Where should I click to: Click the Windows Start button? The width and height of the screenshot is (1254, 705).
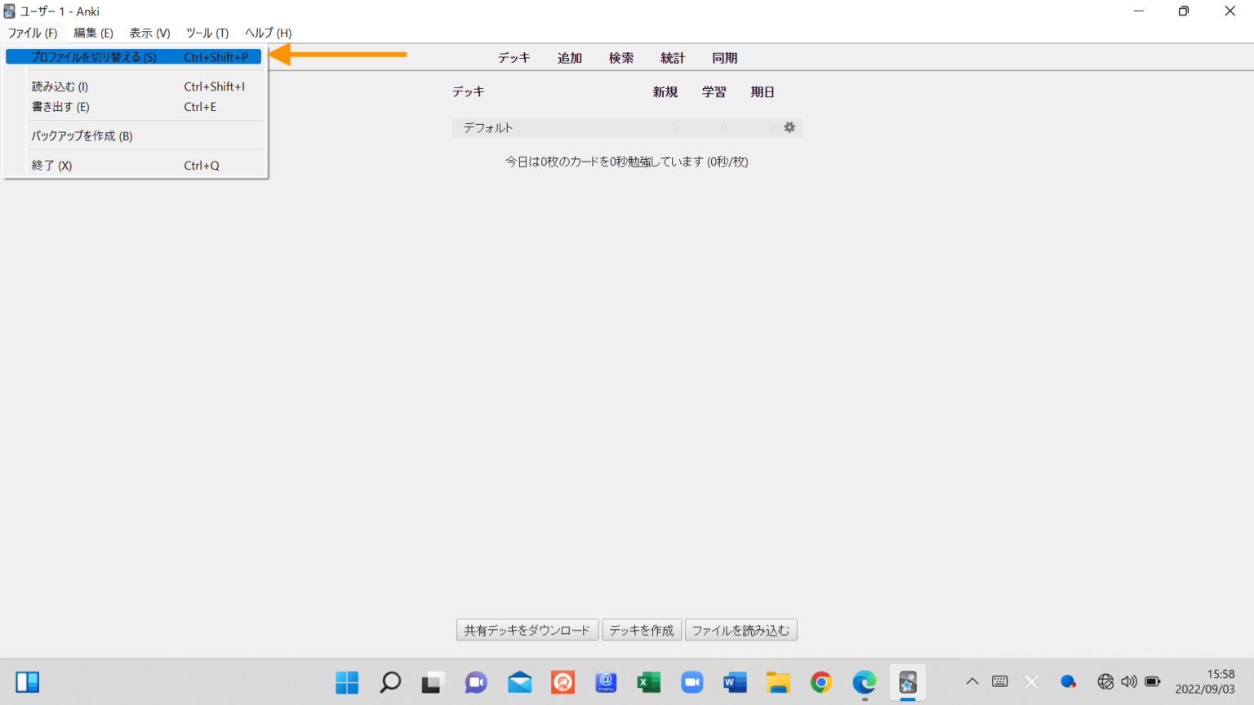click(347, 682)
